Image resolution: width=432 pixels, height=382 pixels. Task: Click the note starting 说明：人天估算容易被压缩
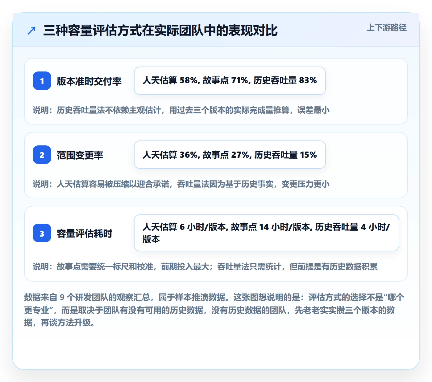(181, 184)
